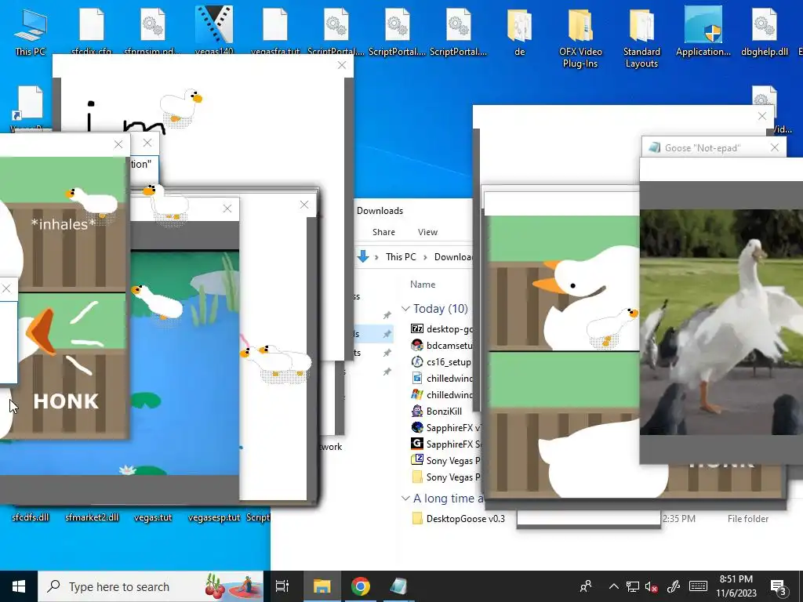Collapse the Today (10) group
803x602 pixels.
click(x=405, y=309)
